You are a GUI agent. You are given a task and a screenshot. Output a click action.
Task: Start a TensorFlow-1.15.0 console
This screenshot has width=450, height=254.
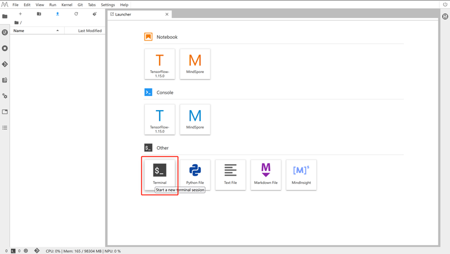click(x=160, y=119)
